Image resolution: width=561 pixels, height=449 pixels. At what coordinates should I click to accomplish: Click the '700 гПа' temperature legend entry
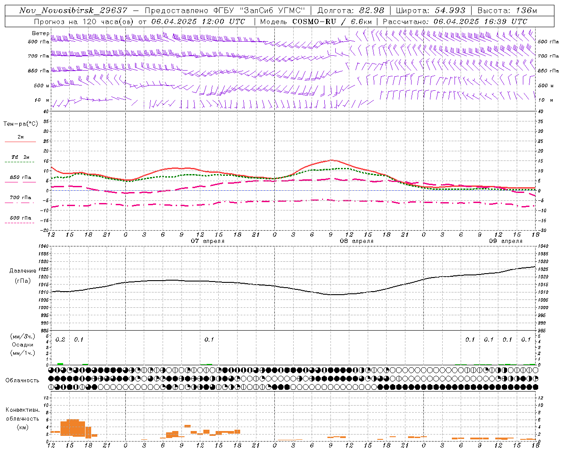pyautogui.click(x=20, y=197)
